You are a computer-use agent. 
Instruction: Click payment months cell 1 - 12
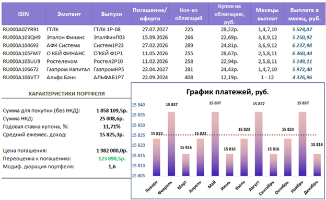pyautogui.click(x=267, y=78)
